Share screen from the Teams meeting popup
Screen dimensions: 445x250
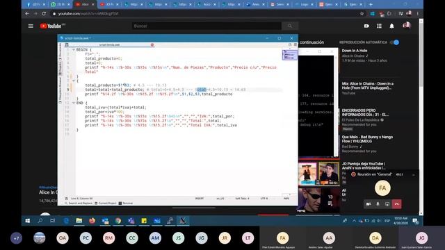click(x=387, y=204)
